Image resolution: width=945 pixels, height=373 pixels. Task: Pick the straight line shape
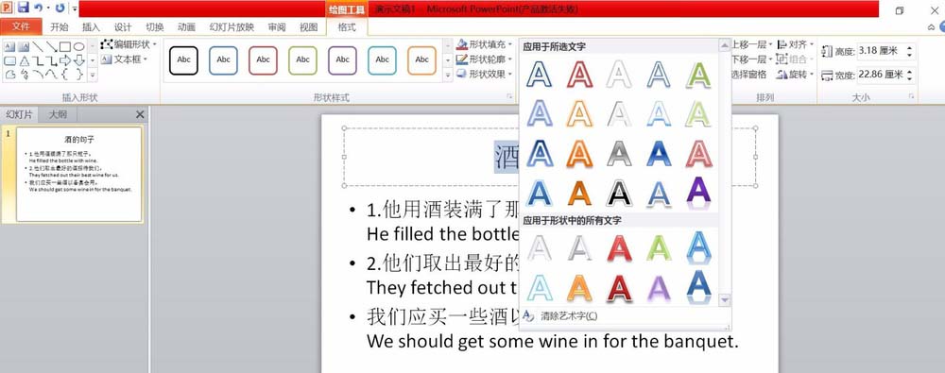coord(38,46)
